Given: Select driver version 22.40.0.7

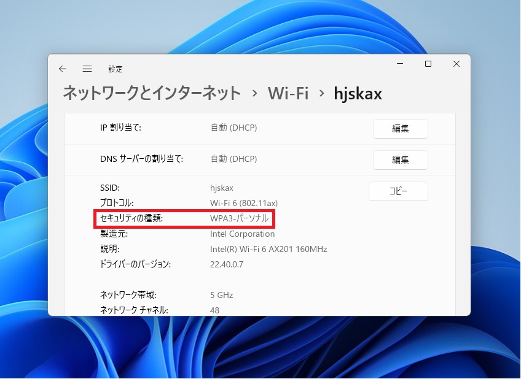Looking at the screenshot, I should [227, 264].
